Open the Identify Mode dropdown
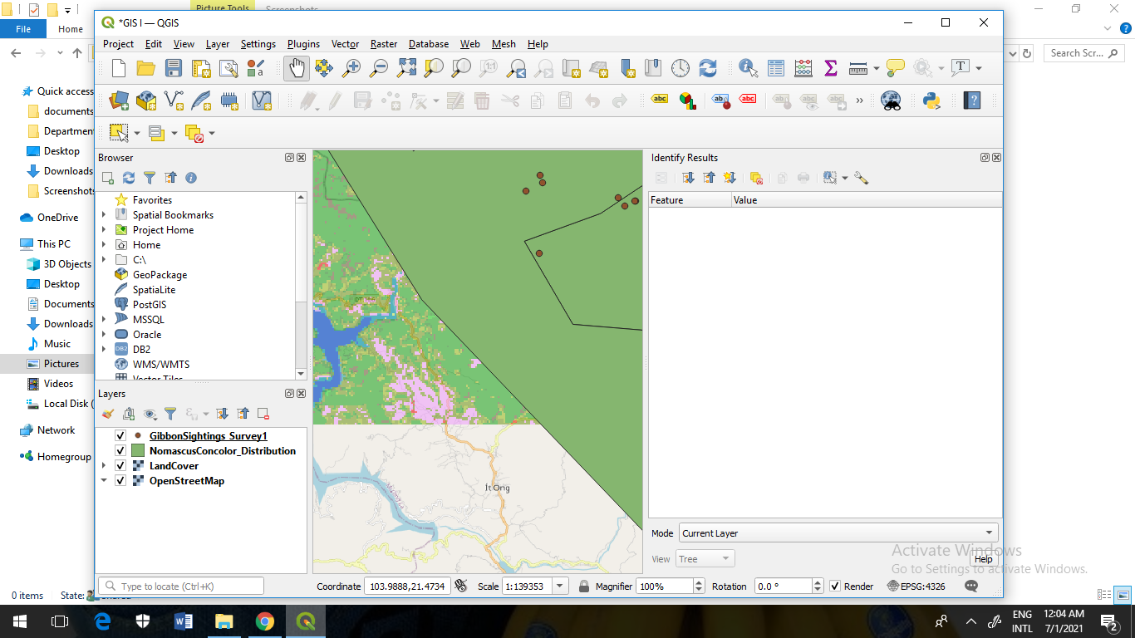 [838, 533]
